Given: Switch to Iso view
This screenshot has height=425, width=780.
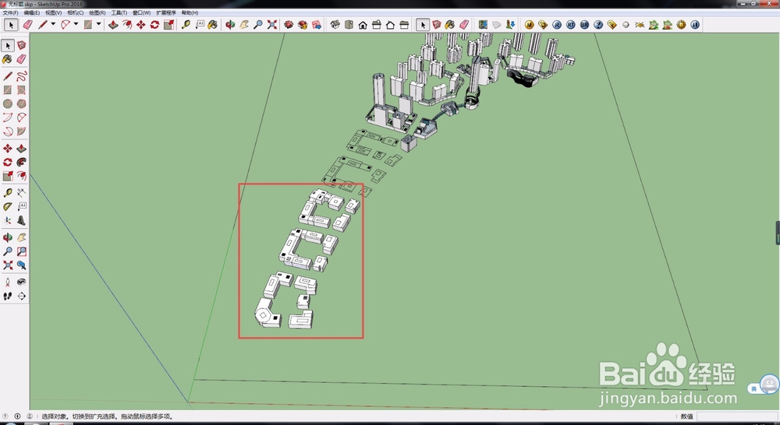Looking at the screenshot, I should point(335,24).
